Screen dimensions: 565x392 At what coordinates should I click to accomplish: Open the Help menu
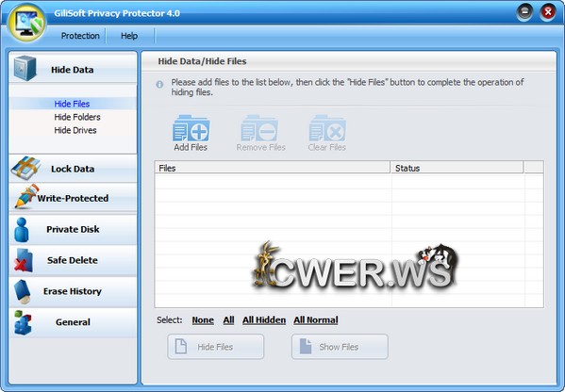129,36
